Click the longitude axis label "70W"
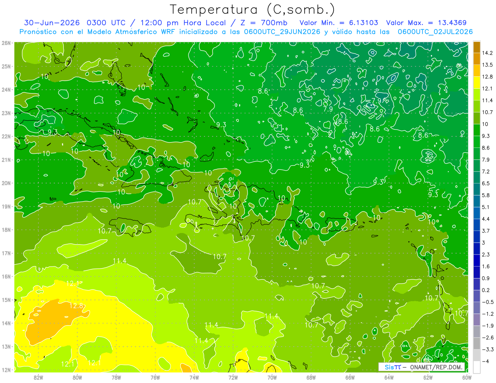 (272, 377)
